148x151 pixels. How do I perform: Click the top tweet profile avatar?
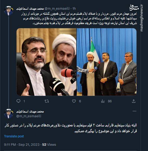click(x=8, y=11)
